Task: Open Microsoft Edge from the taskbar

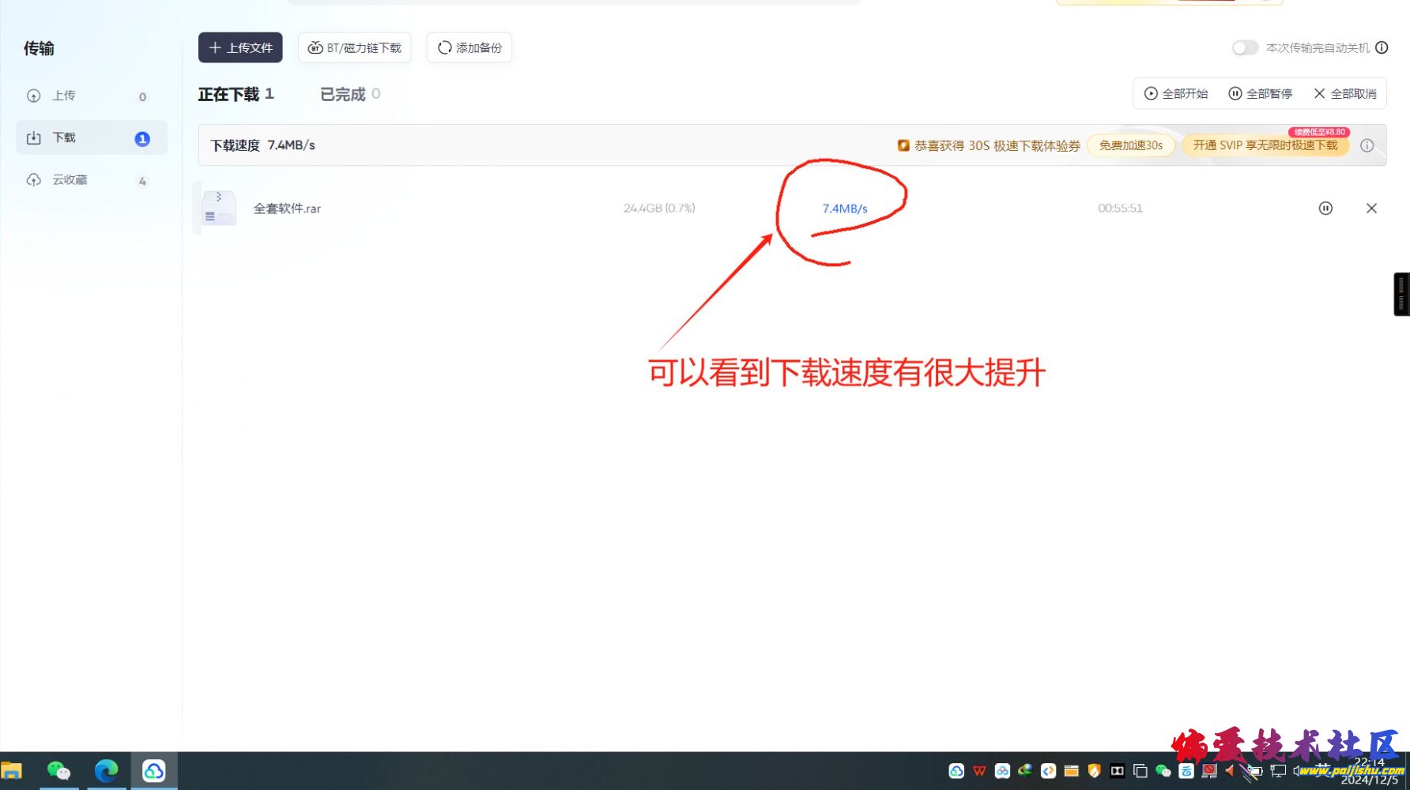Action: 106,771
